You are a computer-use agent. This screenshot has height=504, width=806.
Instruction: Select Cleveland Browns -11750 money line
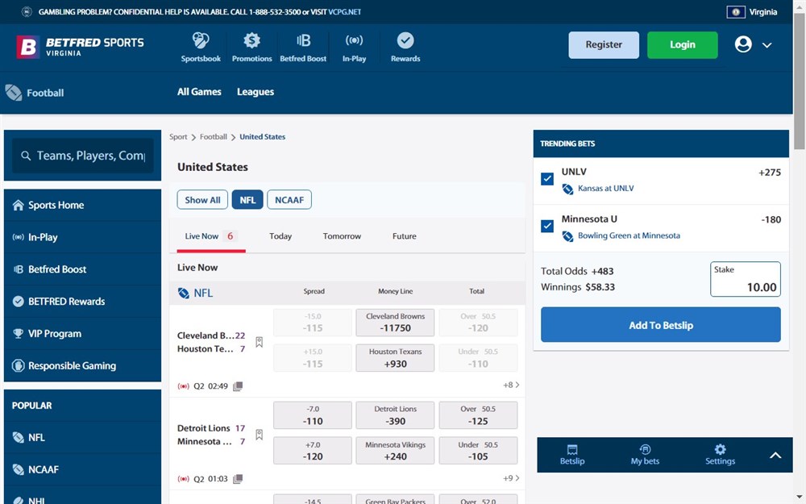(x=395, y=323)
